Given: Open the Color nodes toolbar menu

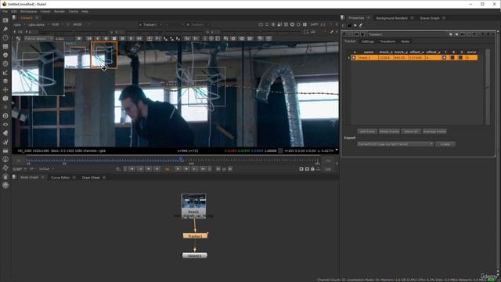Looking at the screenshot, I should tap(5, 55).
